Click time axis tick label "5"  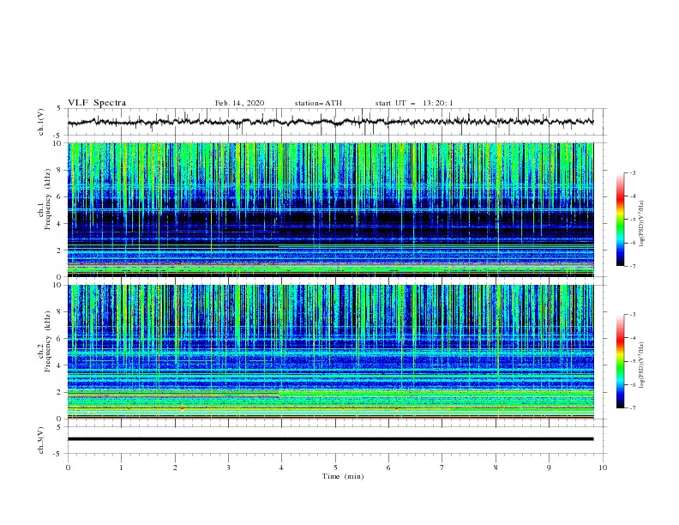(335, 468)
